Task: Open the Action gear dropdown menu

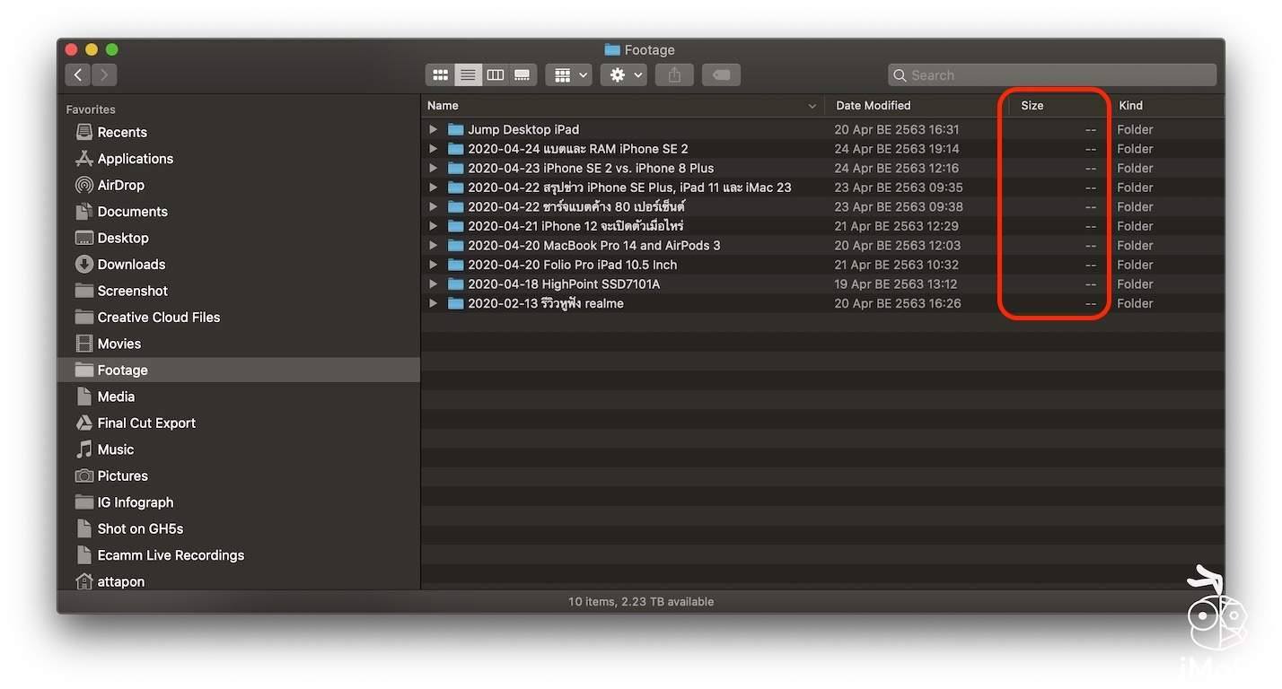Action: (627, 75)
